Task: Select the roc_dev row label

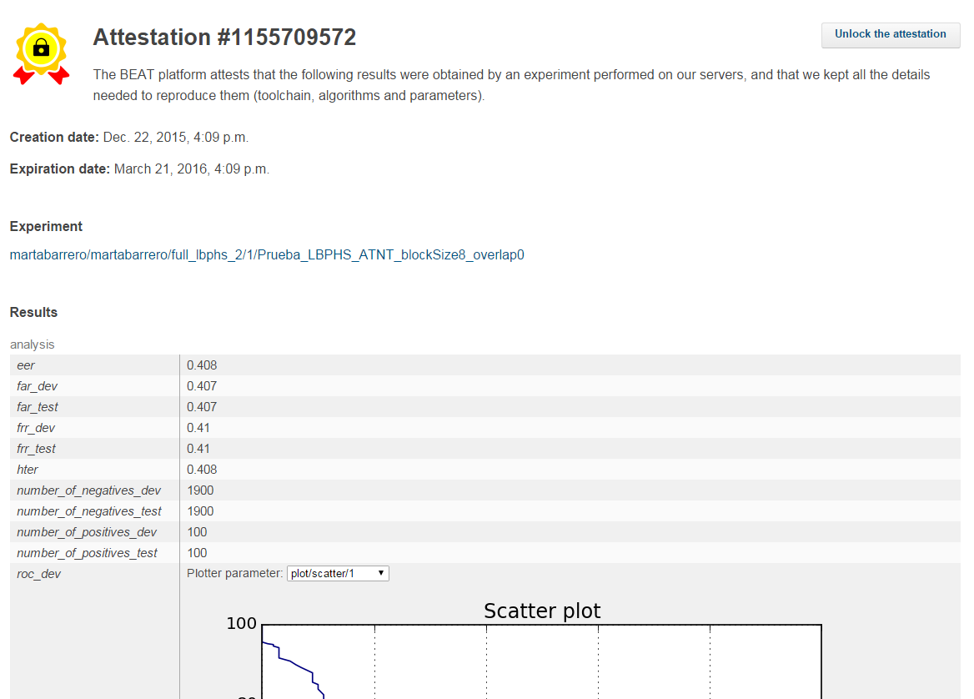Action: 38,573
